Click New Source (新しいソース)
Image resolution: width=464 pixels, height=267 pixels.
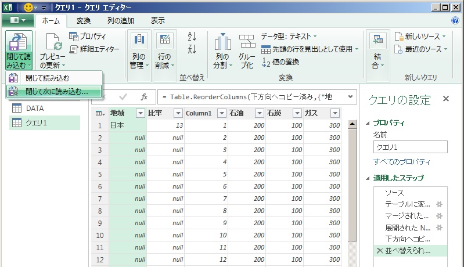coord(420,37)
